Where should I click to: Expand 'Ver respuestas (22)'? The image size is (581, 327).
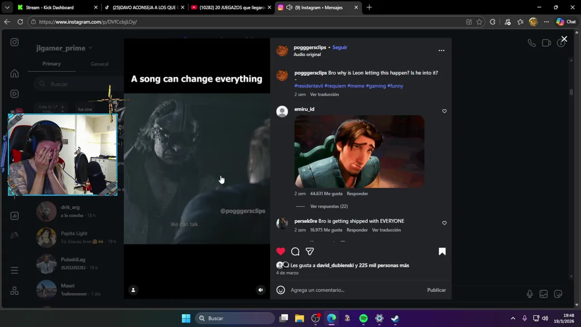coord(329,206)
